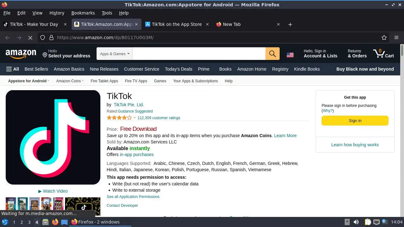The image size is (404, 227).
Task: Bookmark this page with the star
Action: (384, 38)
